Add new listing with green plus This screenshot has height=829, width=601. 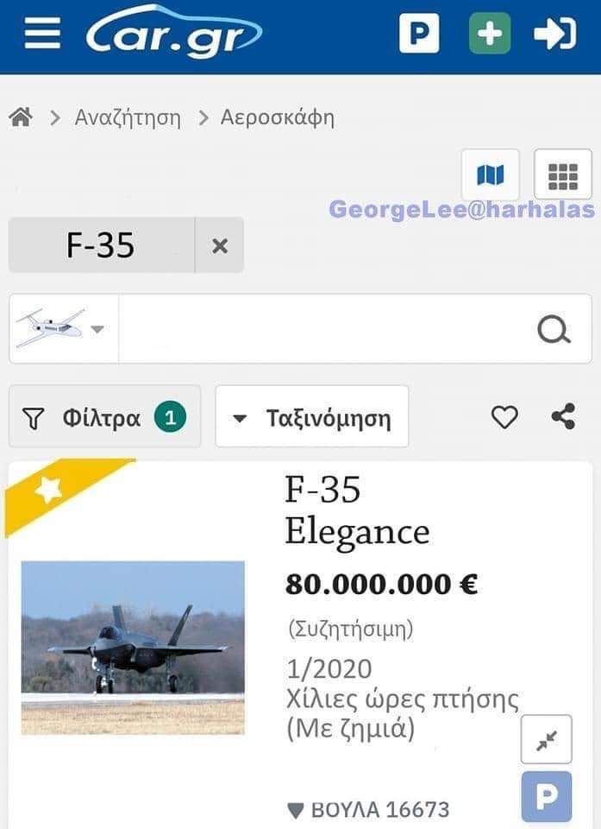[x=490, y=34]
